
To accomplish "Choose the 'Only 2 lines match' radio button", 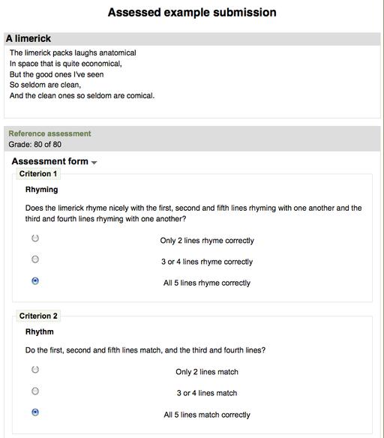I will (35, 370).
